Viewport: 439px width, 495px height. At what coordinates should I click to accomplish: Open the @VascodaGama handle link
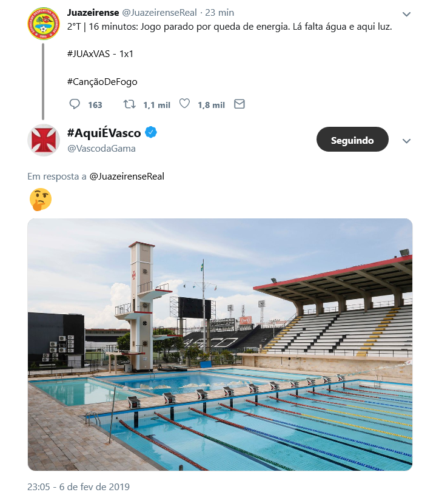pos(101,149)
